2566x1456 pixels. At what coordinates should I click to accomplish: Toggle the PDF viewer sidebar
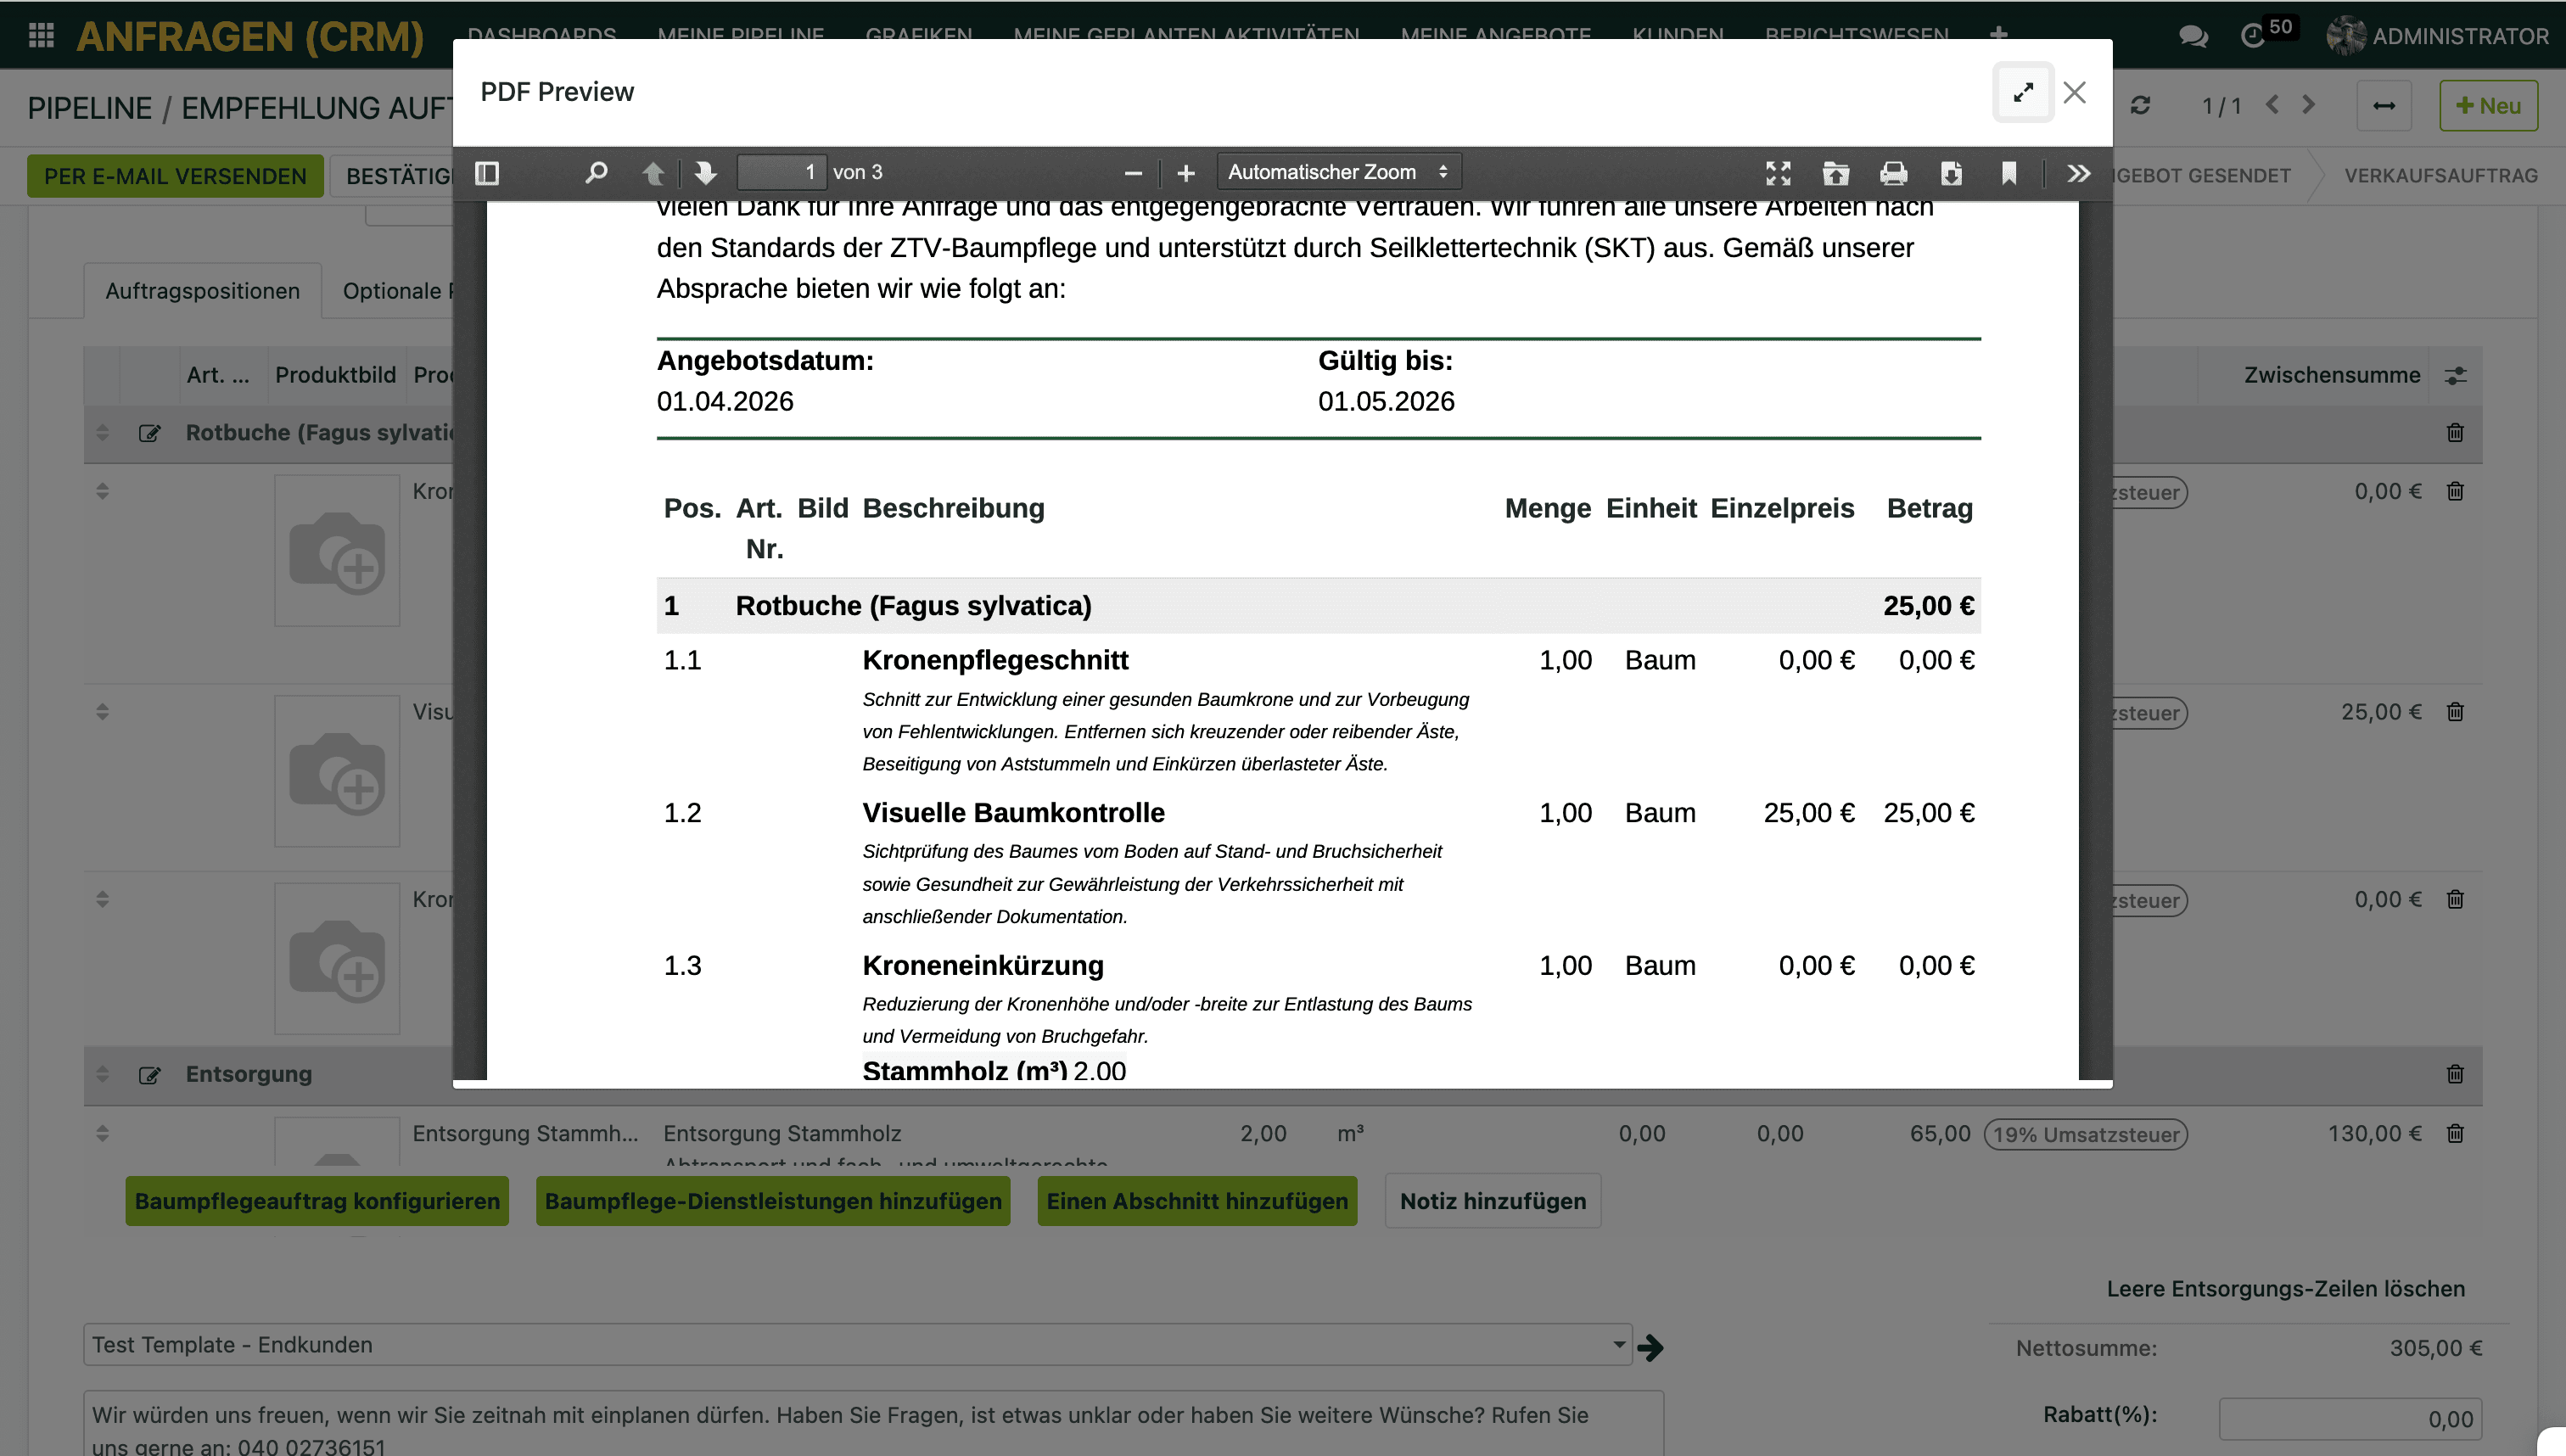pyautogui.click(x=487, y=173)
